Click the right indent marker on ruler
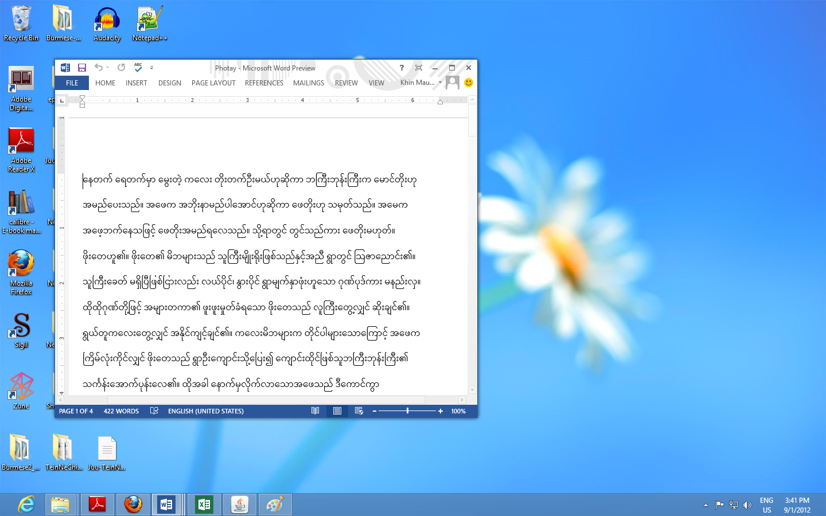826x516 pixels. (x=440, y=102)
